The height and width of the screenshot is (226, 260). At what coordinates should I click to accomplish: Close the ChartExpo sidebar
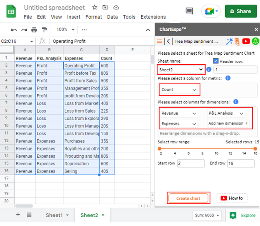point(256,30)
